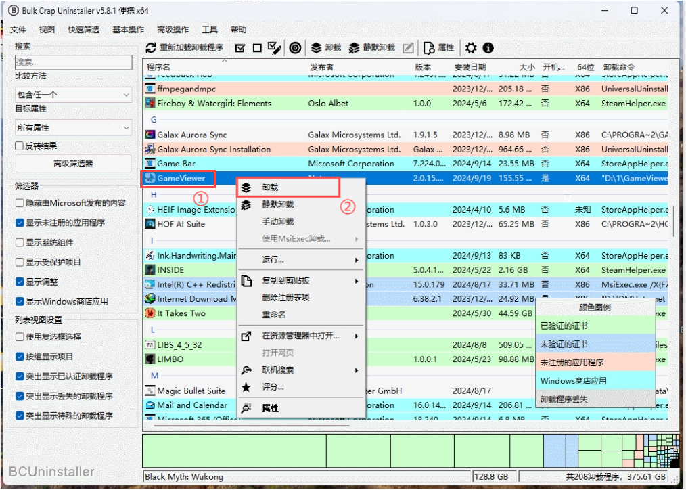Uncheck 按组显示项目 checkbox
686x490 pixels.
pos(20,357)
